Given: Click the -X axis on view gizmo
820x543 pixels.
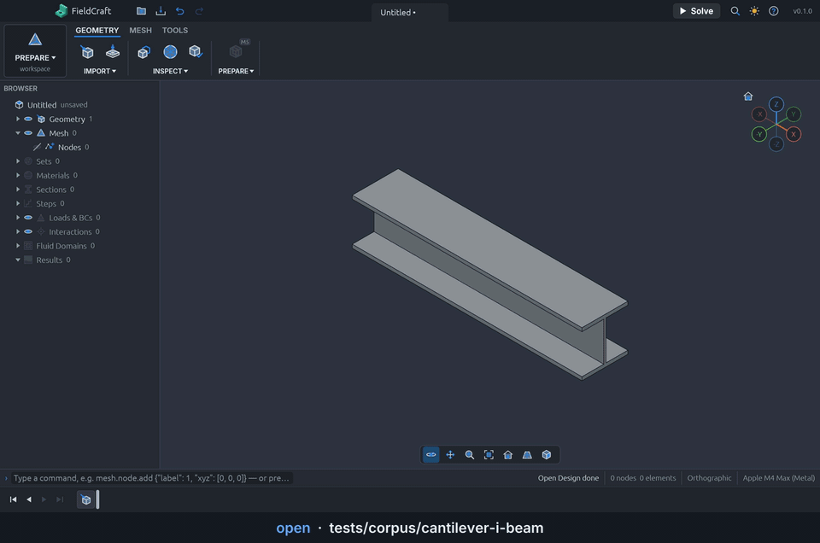Looking at the screenshot, I should coord(759,114).
